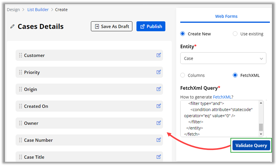Switch to the Web Forms tab

click(226, 16)
